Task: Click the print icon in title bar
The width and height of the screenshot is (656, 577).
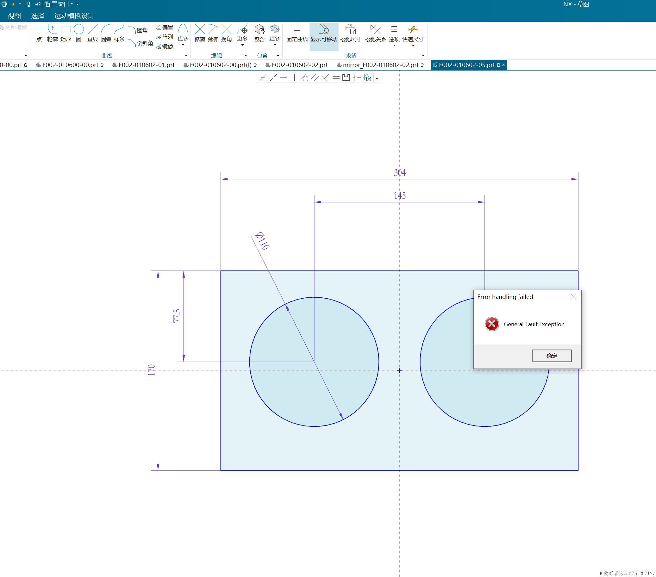Action: (4, 4)
